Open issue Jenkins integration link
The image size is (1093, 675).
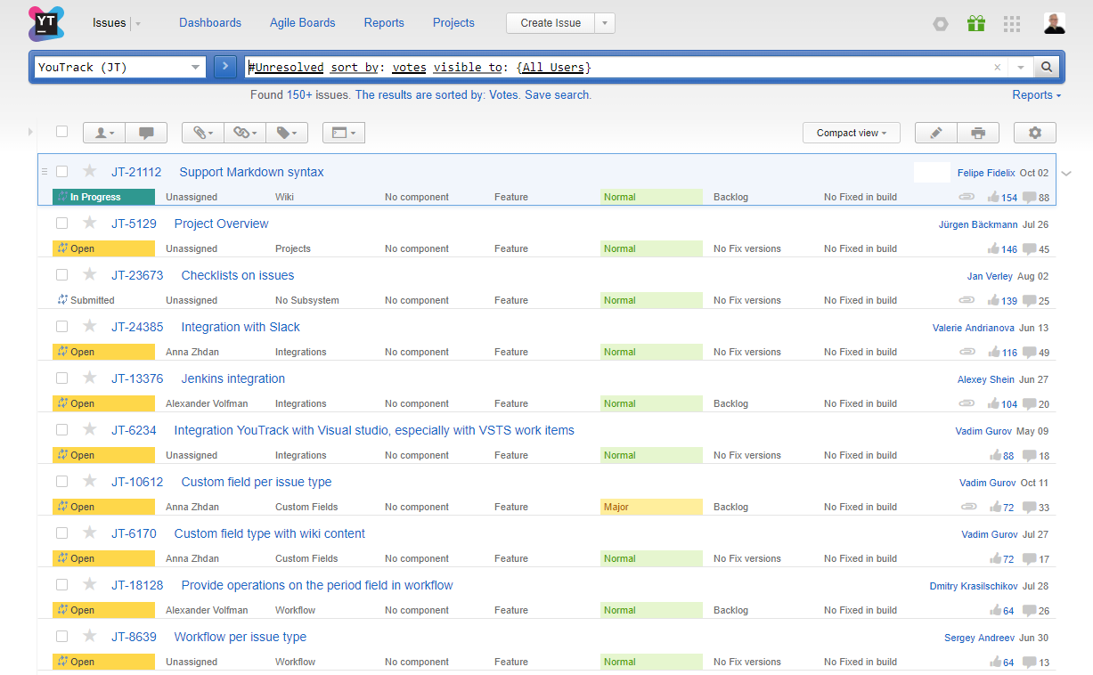(232, 378)
